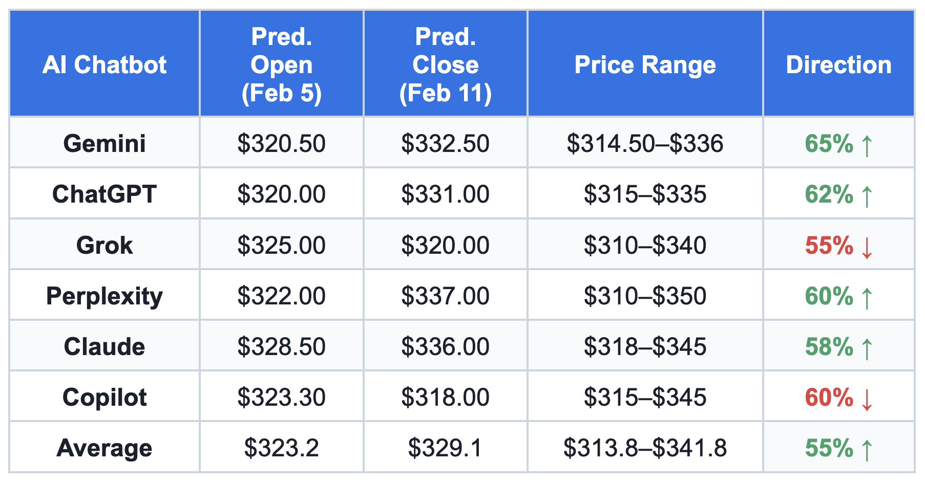Image resolution: width=925 pixels, height=485 pixels.
Task: Click the Claude row label
Action: coord(104,346)
